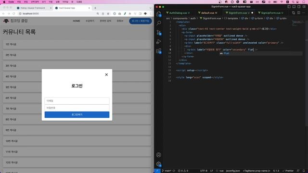308x173 pixels.
Task: Click the zoom magnifier icon in address bar
Action: click(98, 13)
